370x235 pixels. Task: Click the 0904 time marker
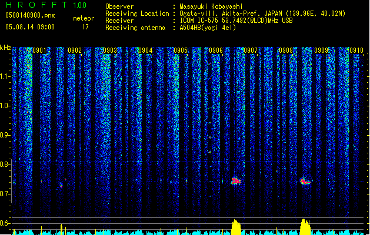145,51
